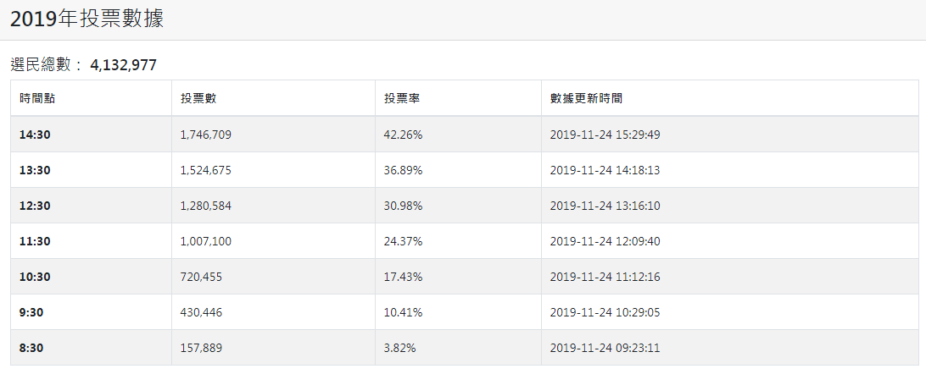926x374 pixels.
Task: Select the 14:30 time point cell
Action: click(35, 135)
